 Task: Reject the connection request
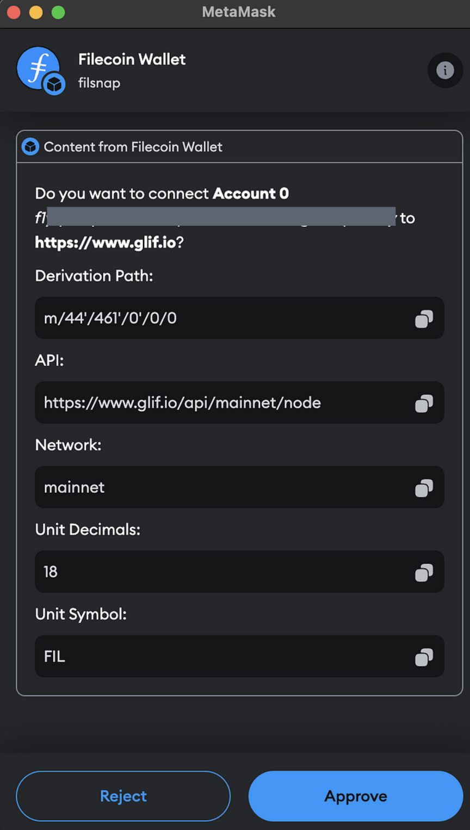coord(123,796)
